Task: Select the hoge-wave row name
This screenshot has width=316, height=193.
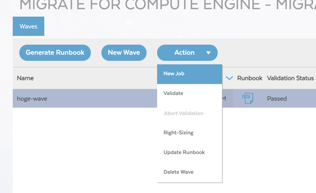Action: click(x=32, y=99)
